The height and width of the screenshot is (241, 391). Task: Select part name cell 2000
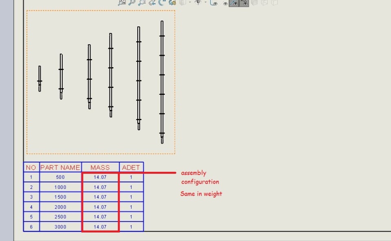(60, 207)
